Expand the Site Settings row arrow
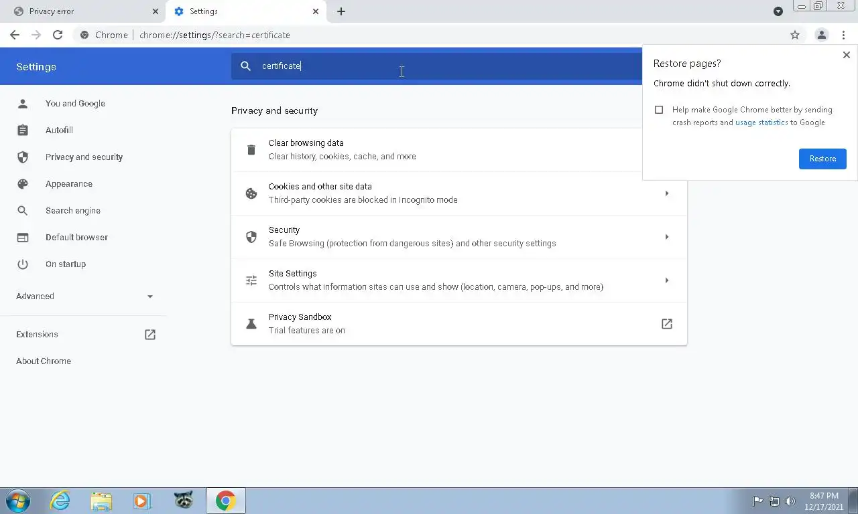Screen dimensions: 858x514 tap(667, 280)
